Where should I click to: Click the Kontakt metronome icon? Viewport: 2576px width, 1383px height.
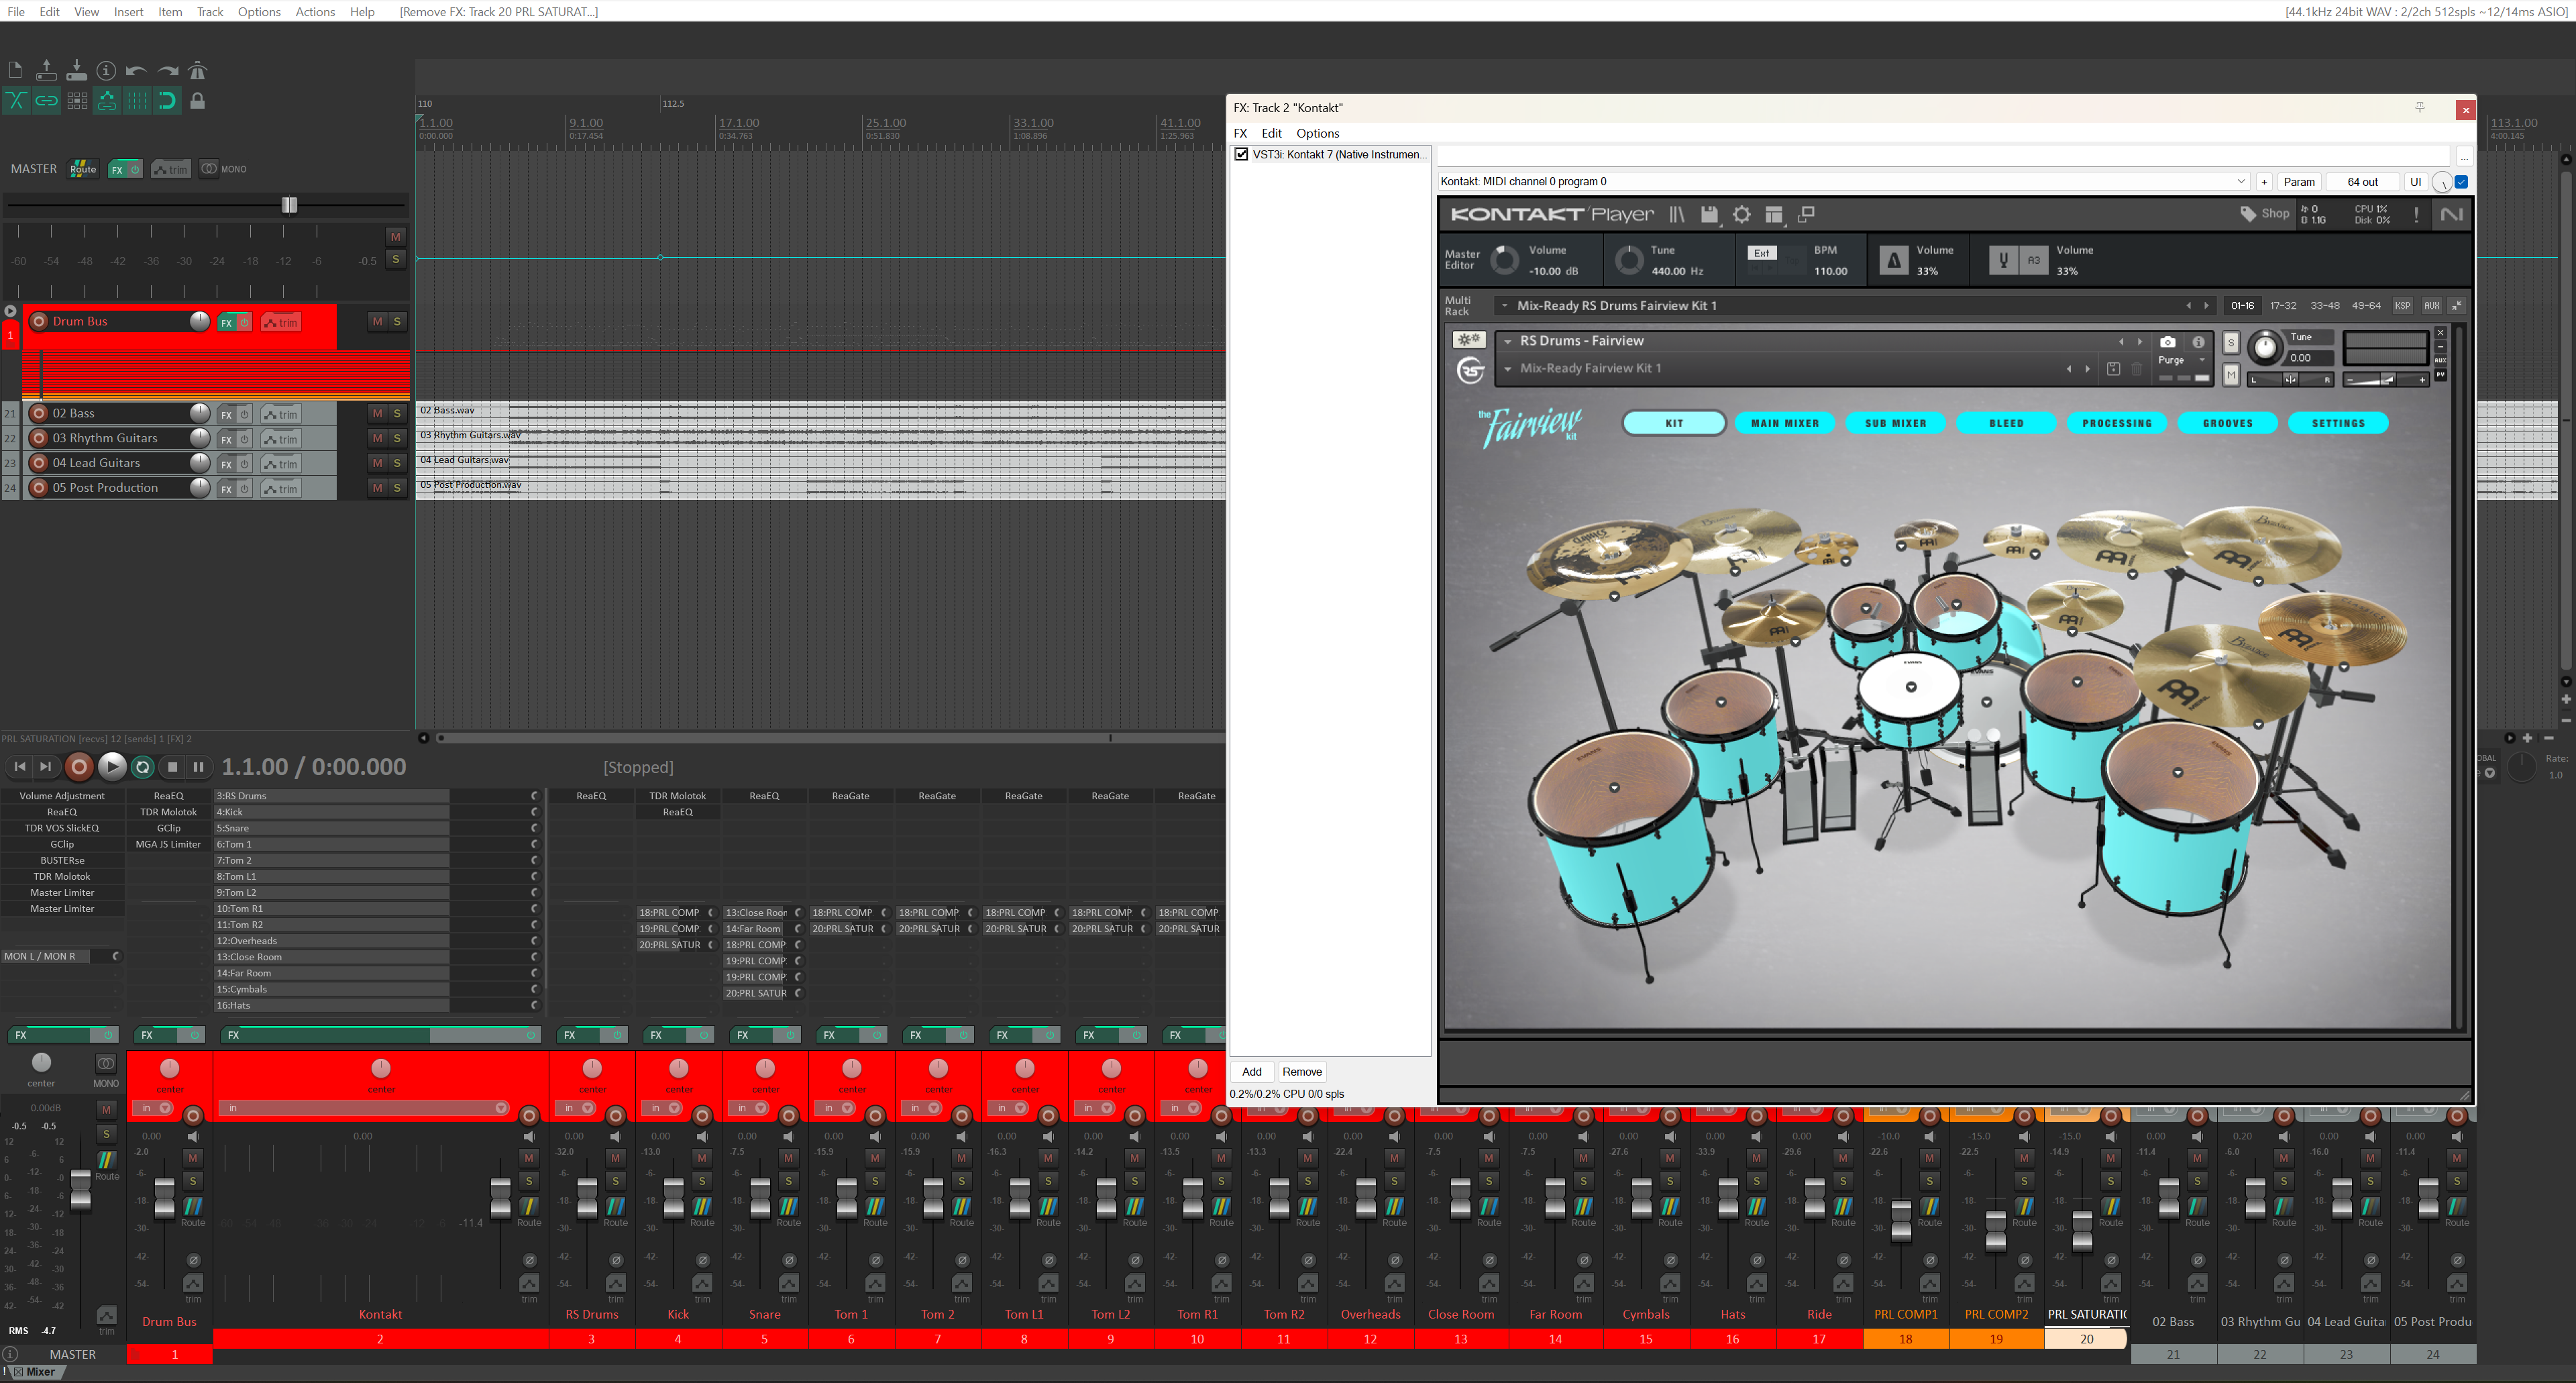[x=1893, y=260]
